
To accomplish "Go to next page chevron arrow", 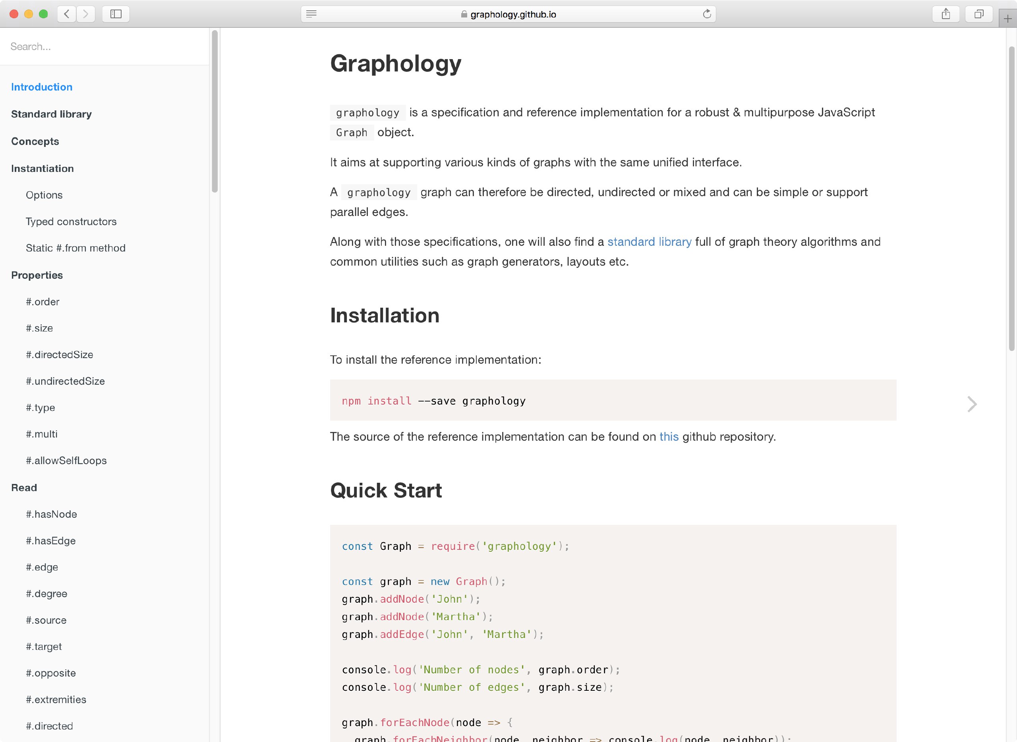I will (x=972, y=404).
